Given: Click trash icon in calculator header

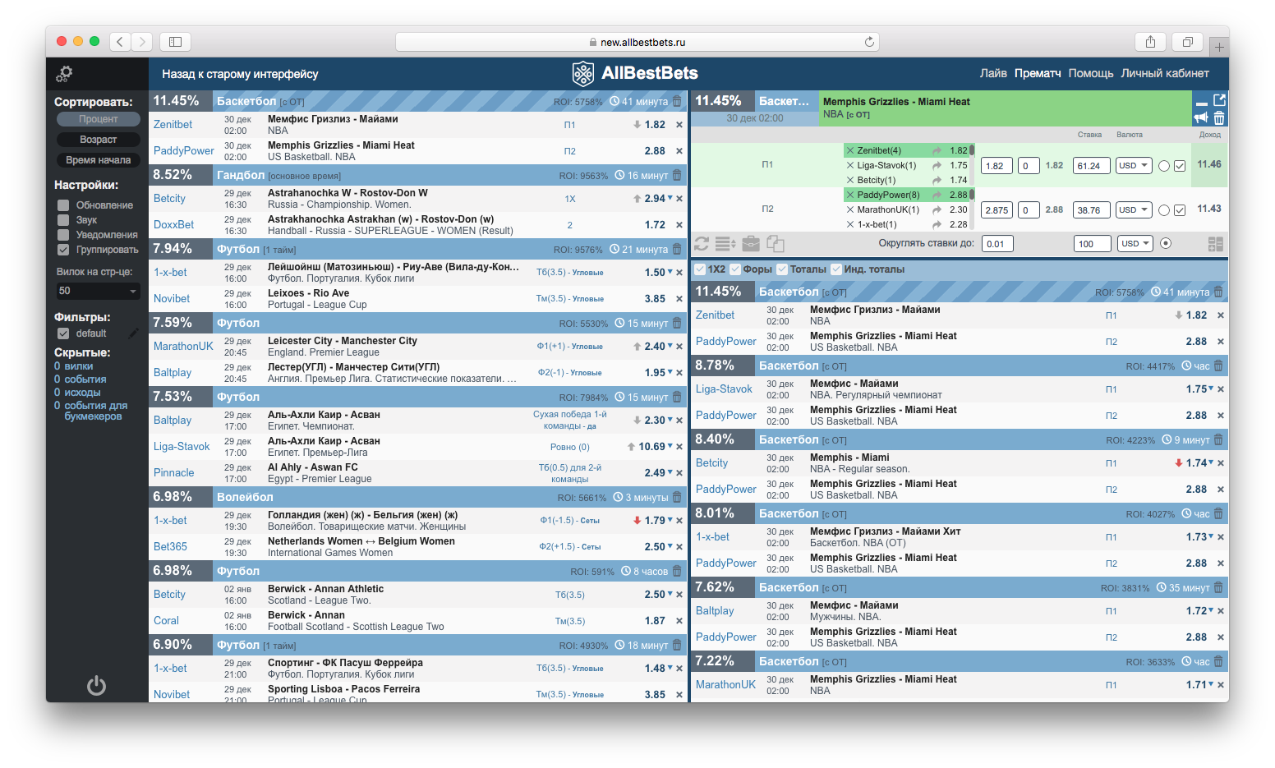Looking at the screenshot, I should 1219,117.
